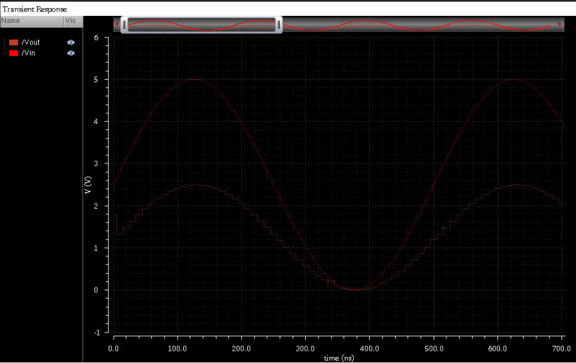Click left scroll arrow on overview bar
The width and height of the screenshot is (576, 363).
tap(116, 25)
